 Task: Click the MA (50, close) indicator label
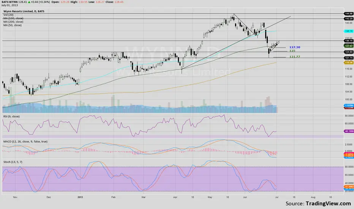(x=13, y=25)
